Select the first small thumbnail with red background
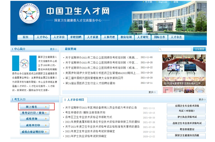 pos(168,90)
